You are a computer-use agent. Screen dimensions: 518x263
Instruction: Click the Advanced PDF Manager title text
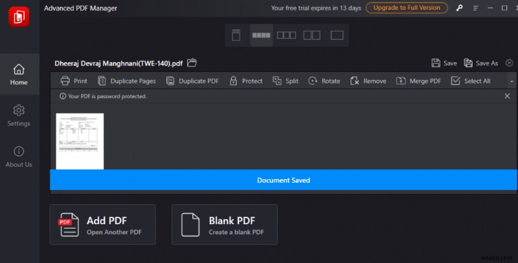[x=80, y=8]
